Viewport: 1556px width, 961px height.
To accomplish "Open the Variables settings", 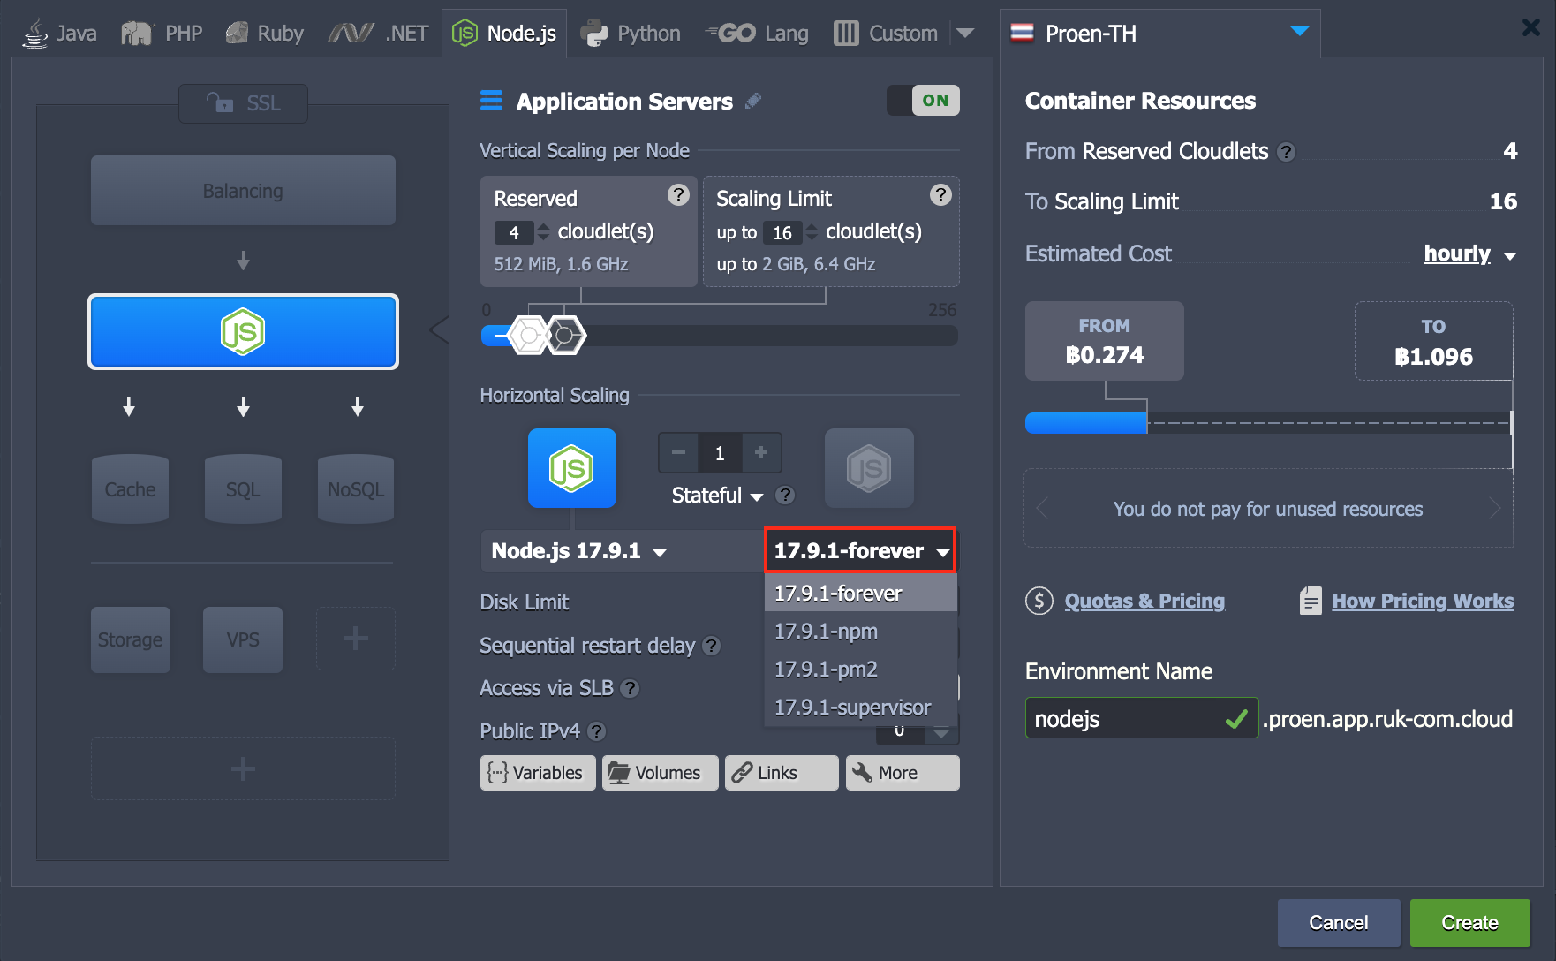I will [538, 773].
